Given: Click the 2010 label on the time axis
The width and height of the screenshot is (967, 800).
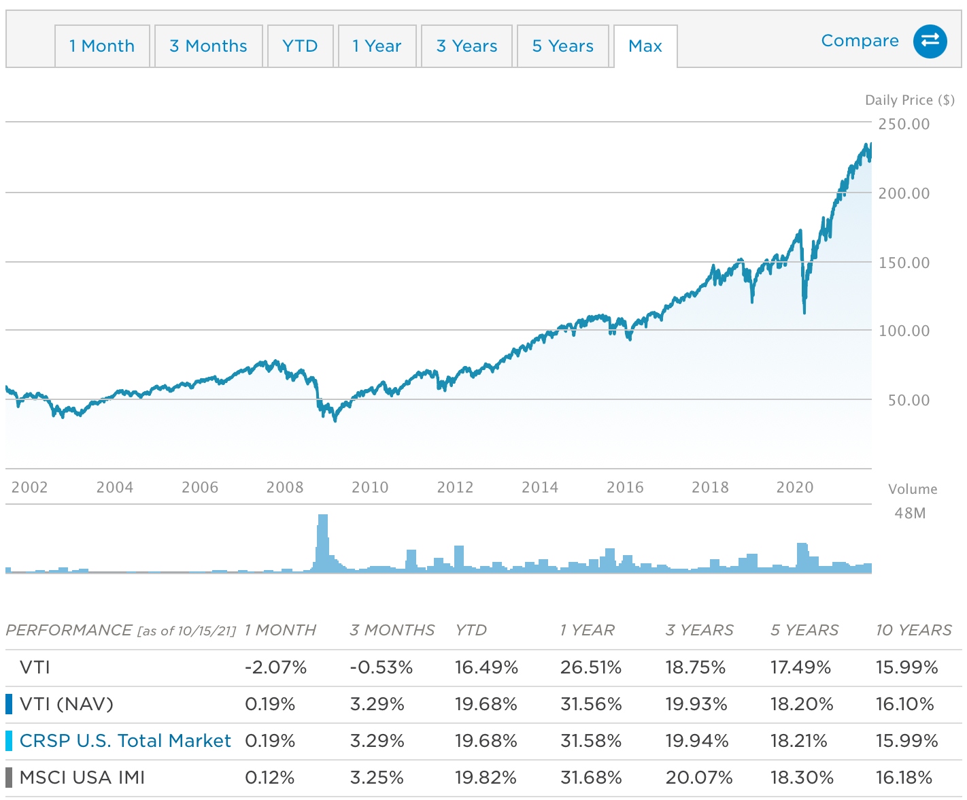Looking at the screenshot, I should coord(370,487).
